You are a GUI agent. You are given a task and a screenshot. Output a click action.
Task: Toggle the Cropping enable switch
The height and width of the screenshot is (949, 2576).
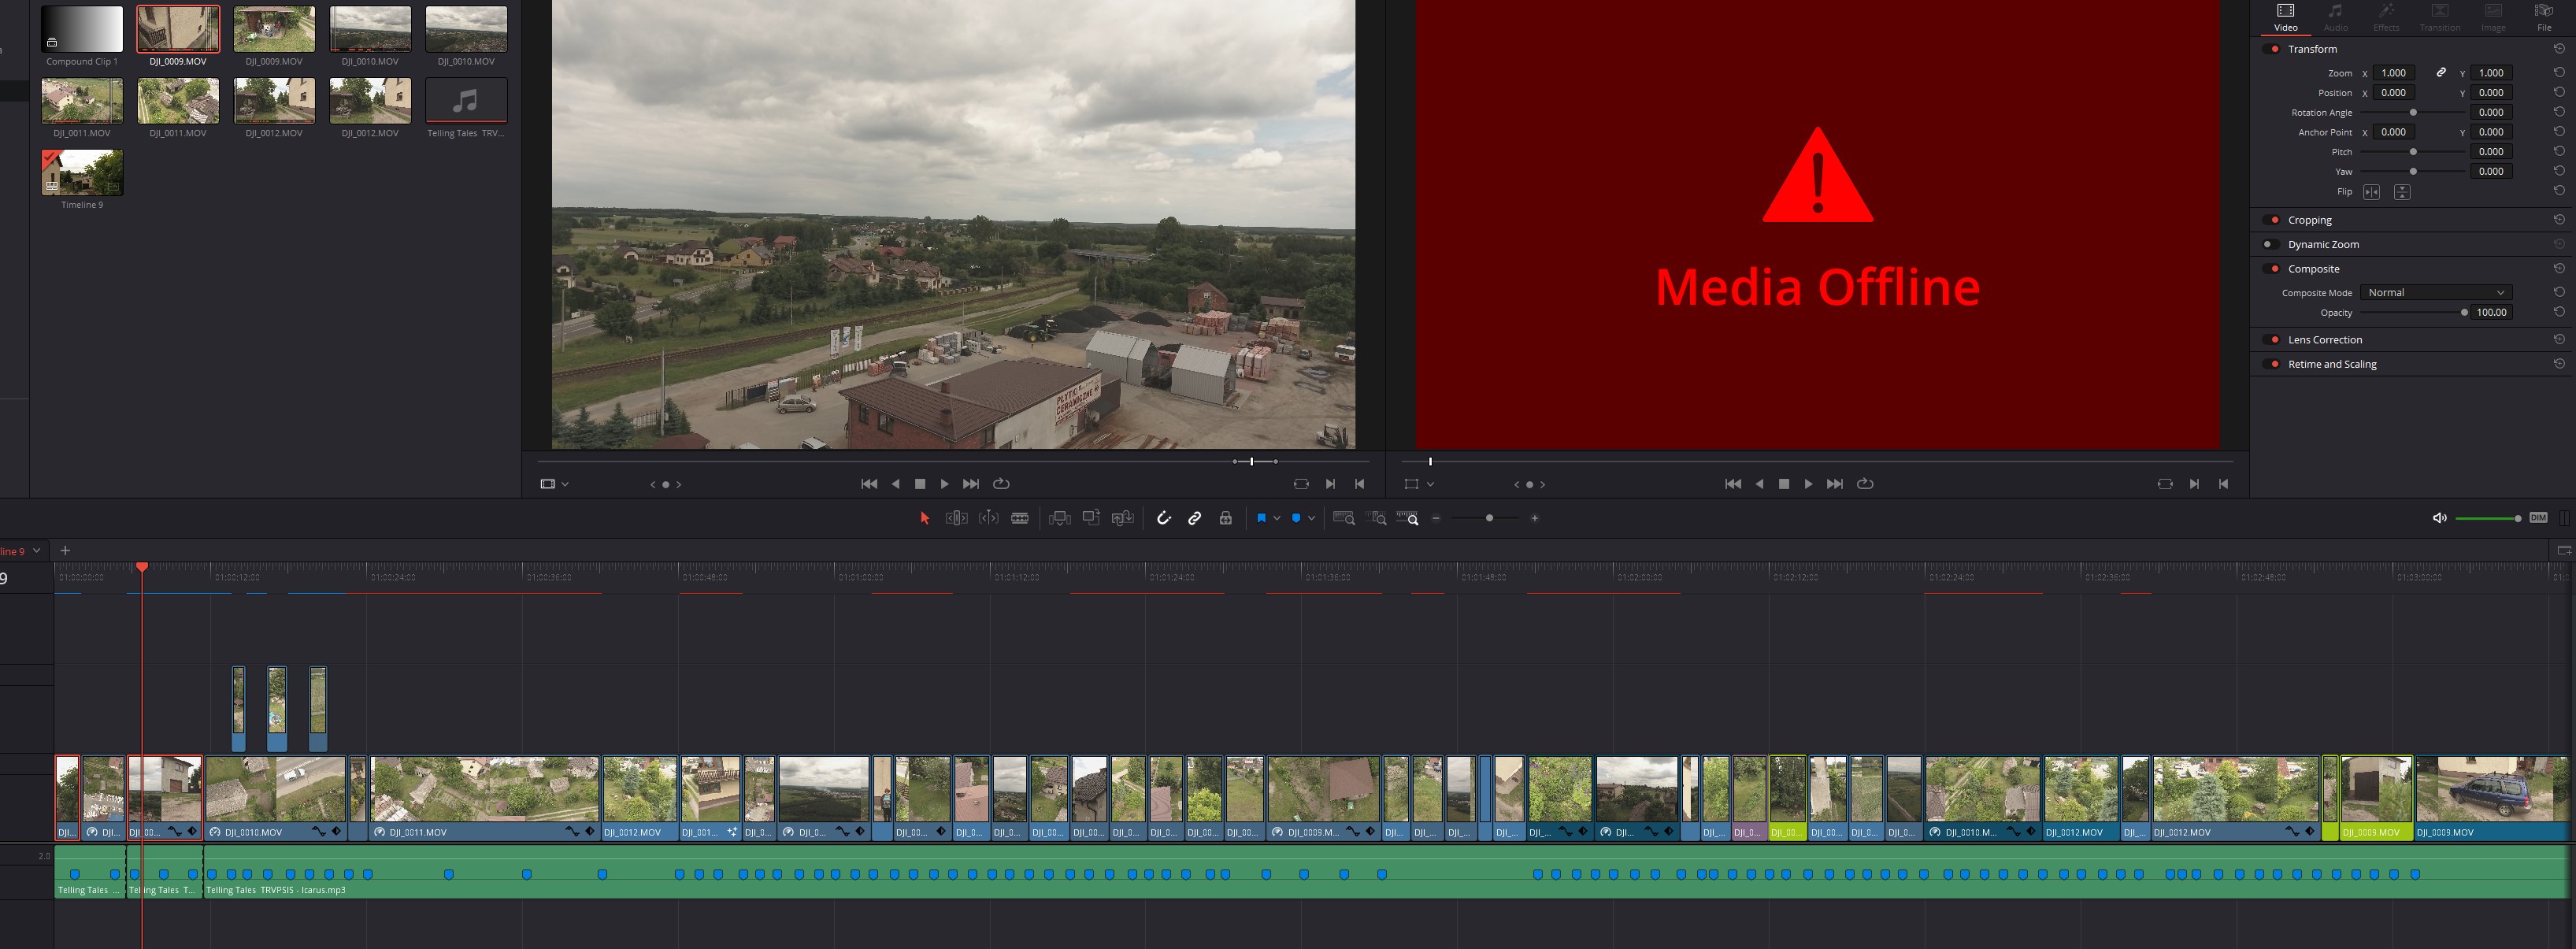tap(2272, 220)
